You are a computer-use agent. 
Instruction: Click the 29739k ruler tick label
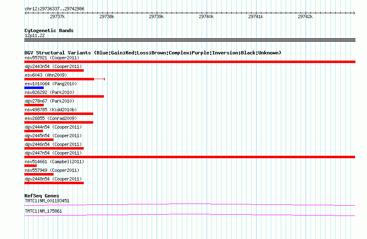(156, 16)
